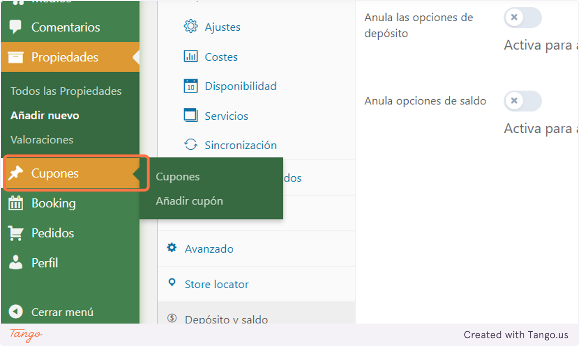Collapse sidebar with Cerrar menú arrow
This screenshot has height=346, width=579.
[16, 312]
